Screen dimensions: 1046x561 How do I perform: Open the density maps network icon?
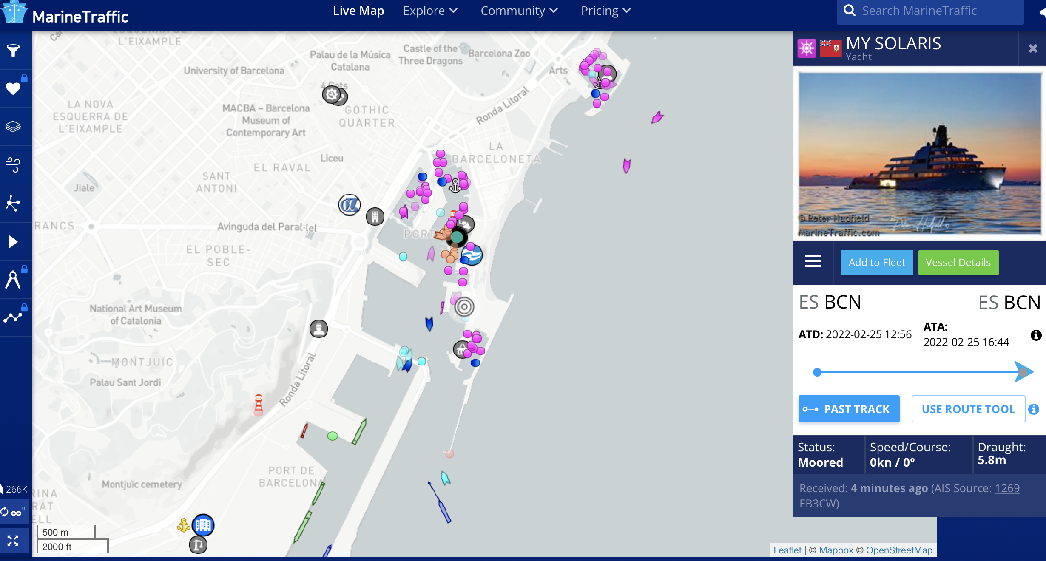[x=13, y=204]
